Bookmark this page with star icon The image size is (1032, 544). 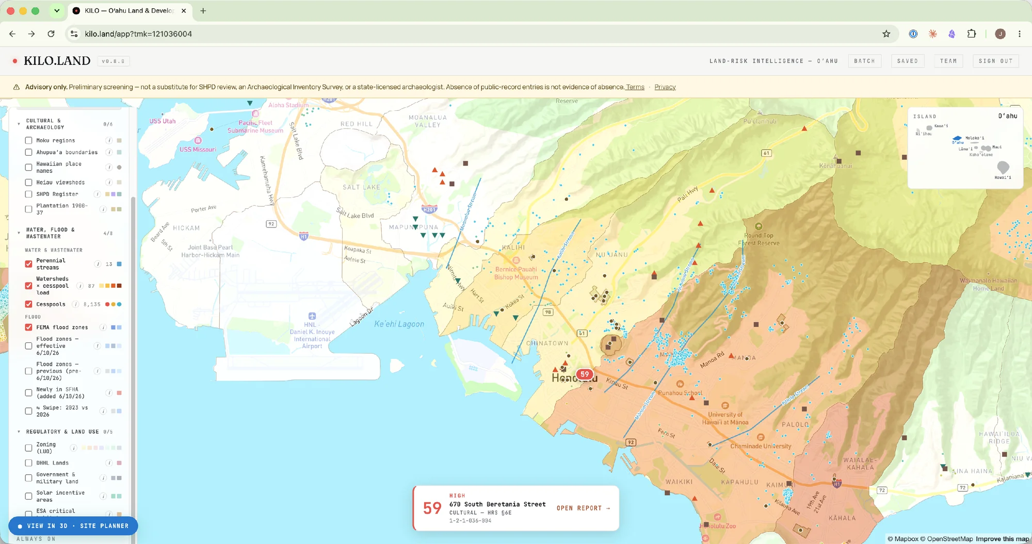coord(886,34)
